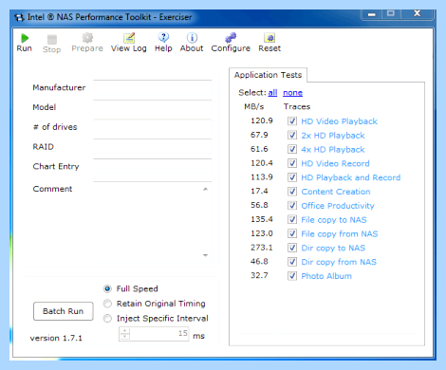Click the Prepare gear icon
Viewport: 446px width, 370px height.
tap(87, 38)
